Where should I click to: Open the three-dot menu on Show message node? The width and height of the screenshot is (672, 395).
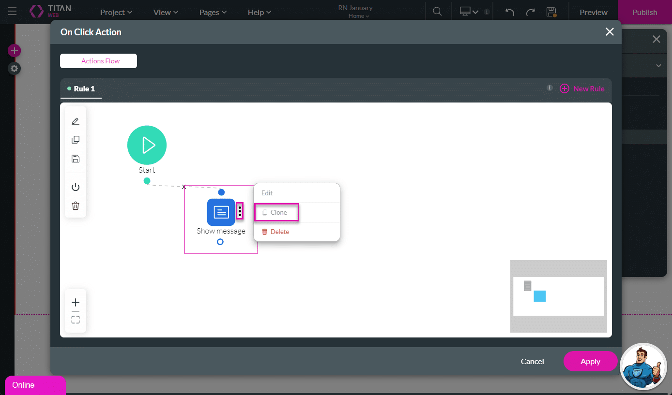pyautogui.click(x=240, y=211)
